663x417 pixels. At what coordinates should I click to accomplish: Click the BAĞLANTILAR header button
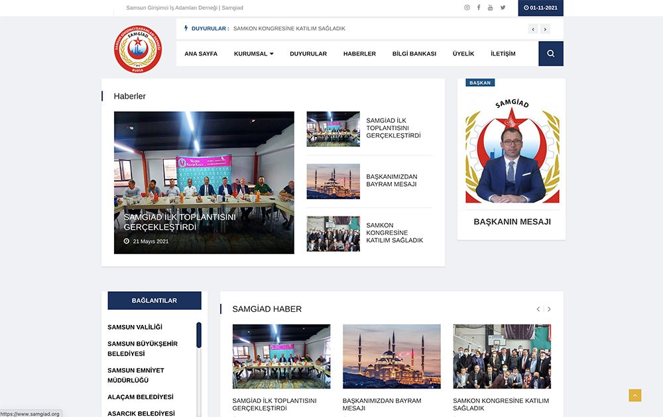[x=154, y=301]
